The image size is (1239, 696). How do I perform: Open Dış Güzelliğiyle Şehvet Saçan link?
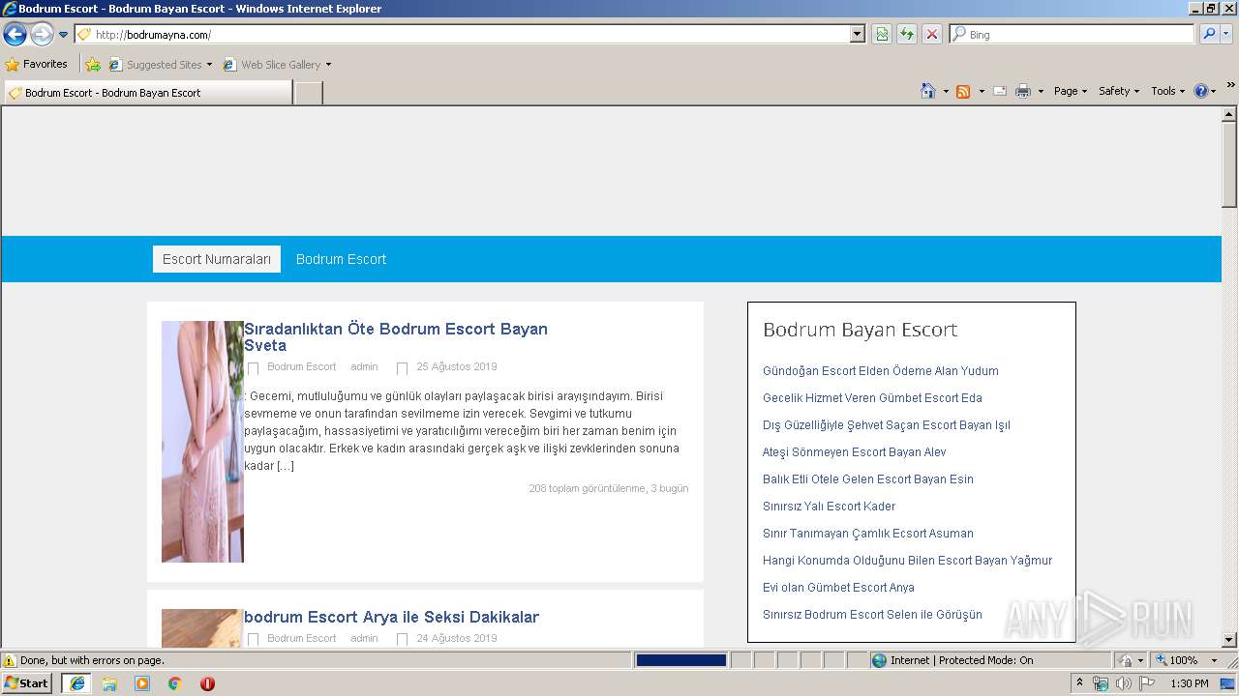pos(886,425)
